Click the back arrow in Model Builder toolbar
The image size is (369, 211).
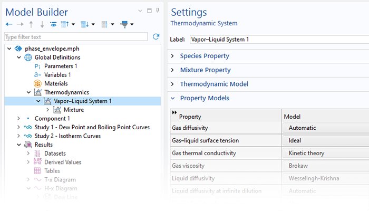[x=9, y=24]
